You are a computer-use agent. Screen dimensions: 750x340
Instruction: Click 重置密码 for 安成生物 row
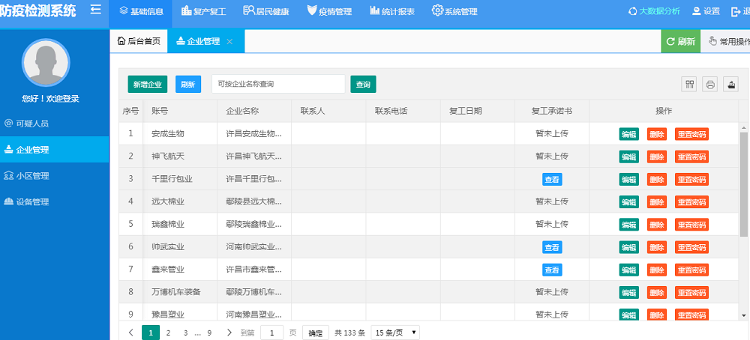691,135
